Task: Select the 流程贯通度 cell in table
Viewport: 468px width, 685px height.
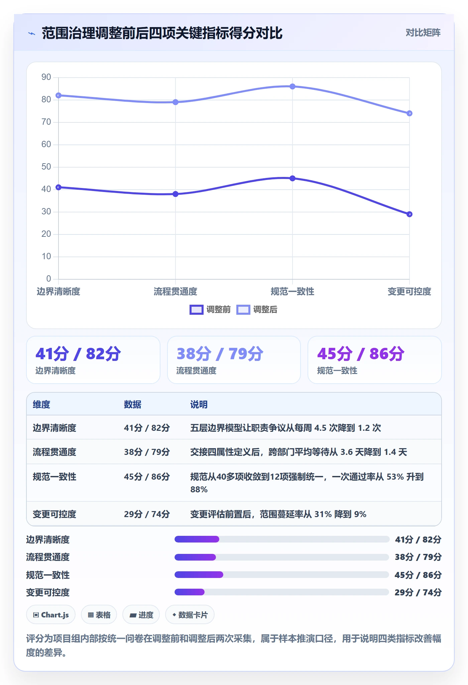Action: coord(54,452)
